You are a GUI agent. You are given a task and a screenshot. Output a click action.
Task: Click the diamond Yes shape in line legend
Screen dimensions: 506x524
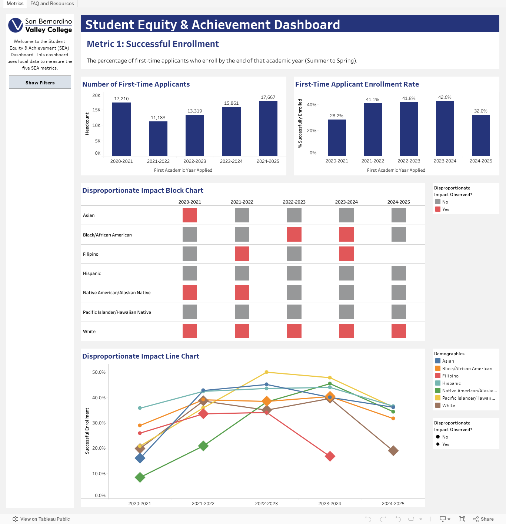click(438, 444)
